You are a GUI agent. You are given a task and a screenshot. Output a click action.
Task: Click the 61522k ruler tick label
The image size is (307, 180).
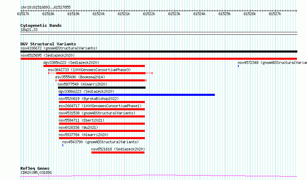[149, 14]
